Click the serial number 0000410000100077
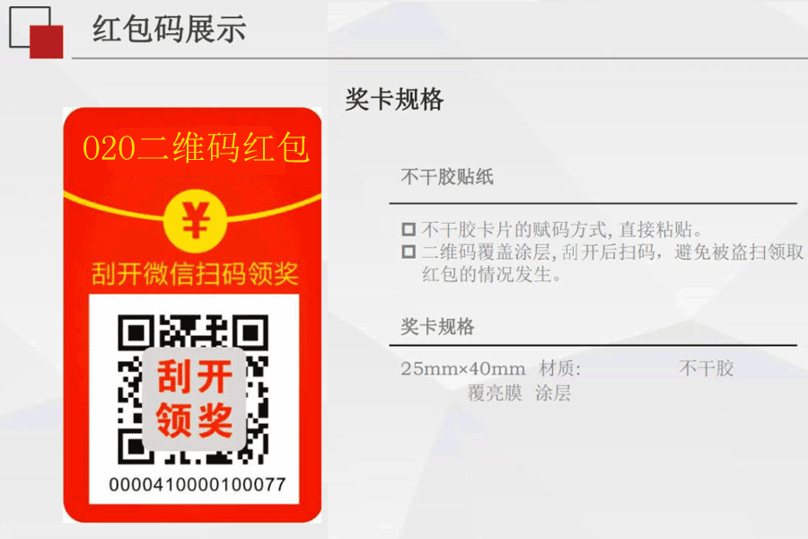Viewport: 808px width, 539px height. pyautogui.click(x=198, y=485)
